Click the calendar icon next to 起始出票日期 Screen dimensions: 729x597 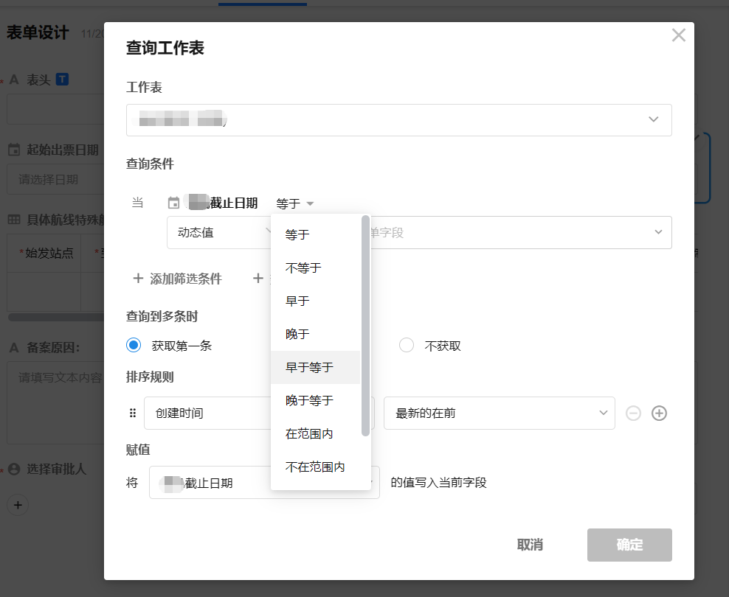pyautogui.click(x=14, y=150)
